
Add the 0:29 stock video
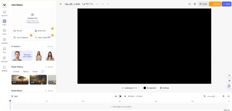click(x=38, y=80)
